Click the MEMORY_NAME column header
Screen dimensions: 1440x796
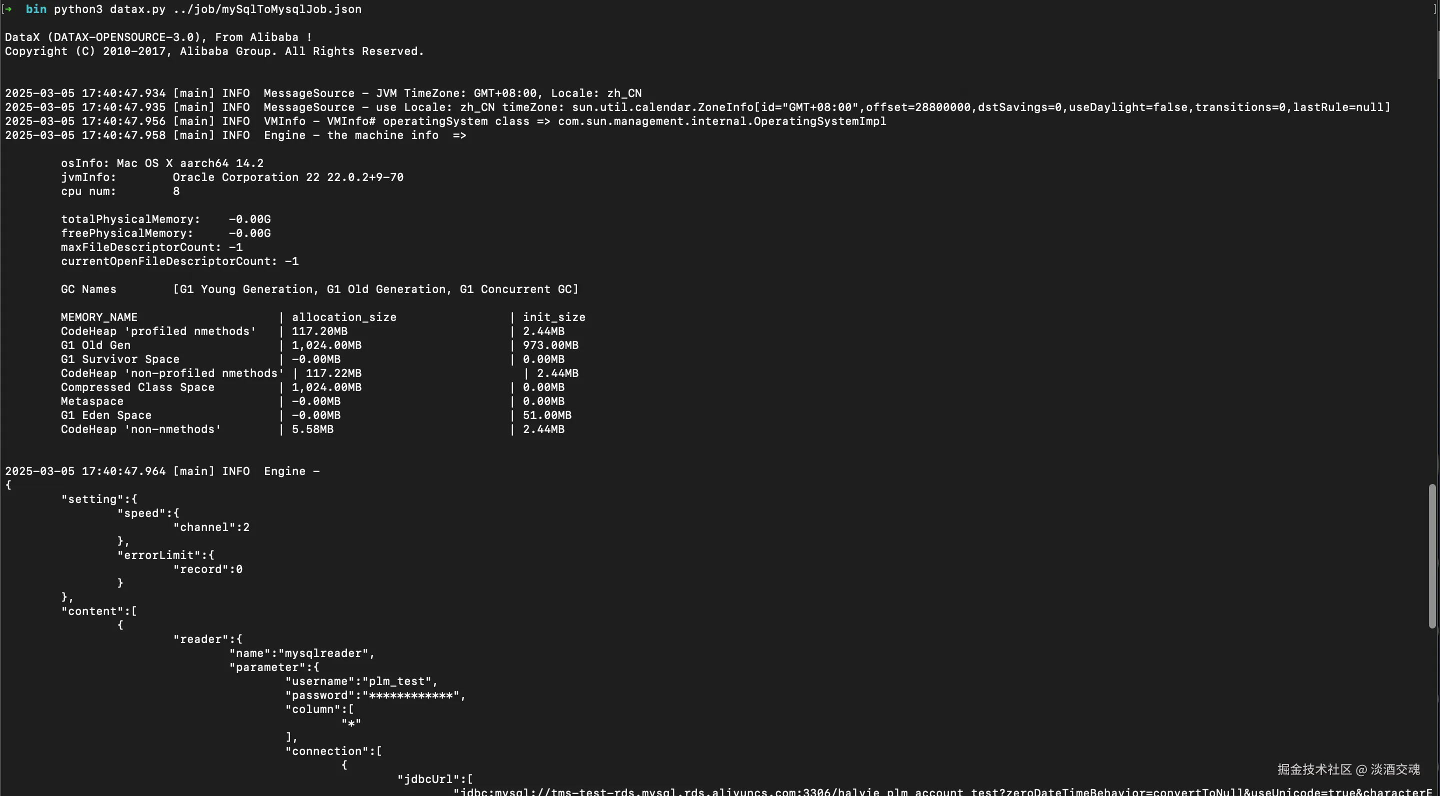(99, 317)
